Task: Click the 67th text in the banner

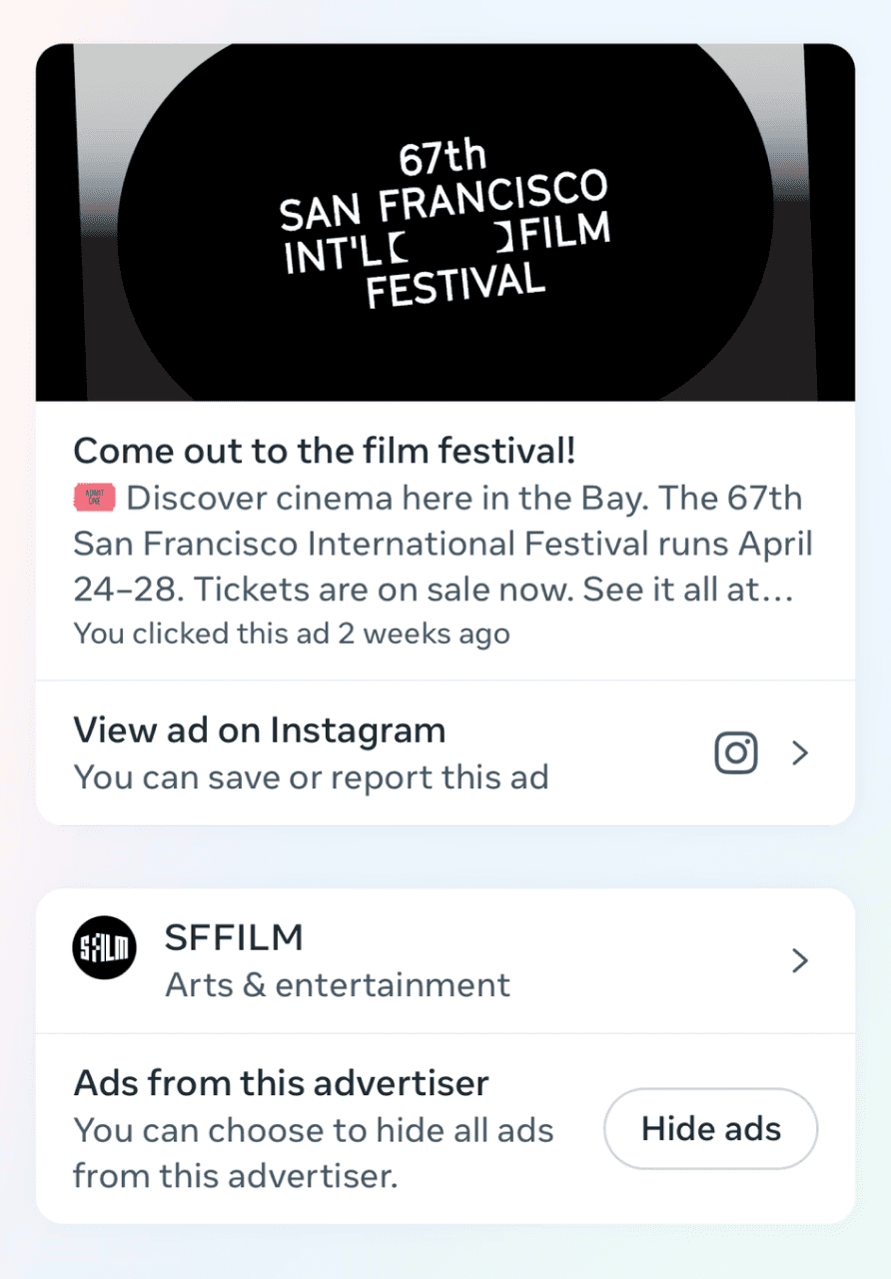Action: click(x=443, y=159)
